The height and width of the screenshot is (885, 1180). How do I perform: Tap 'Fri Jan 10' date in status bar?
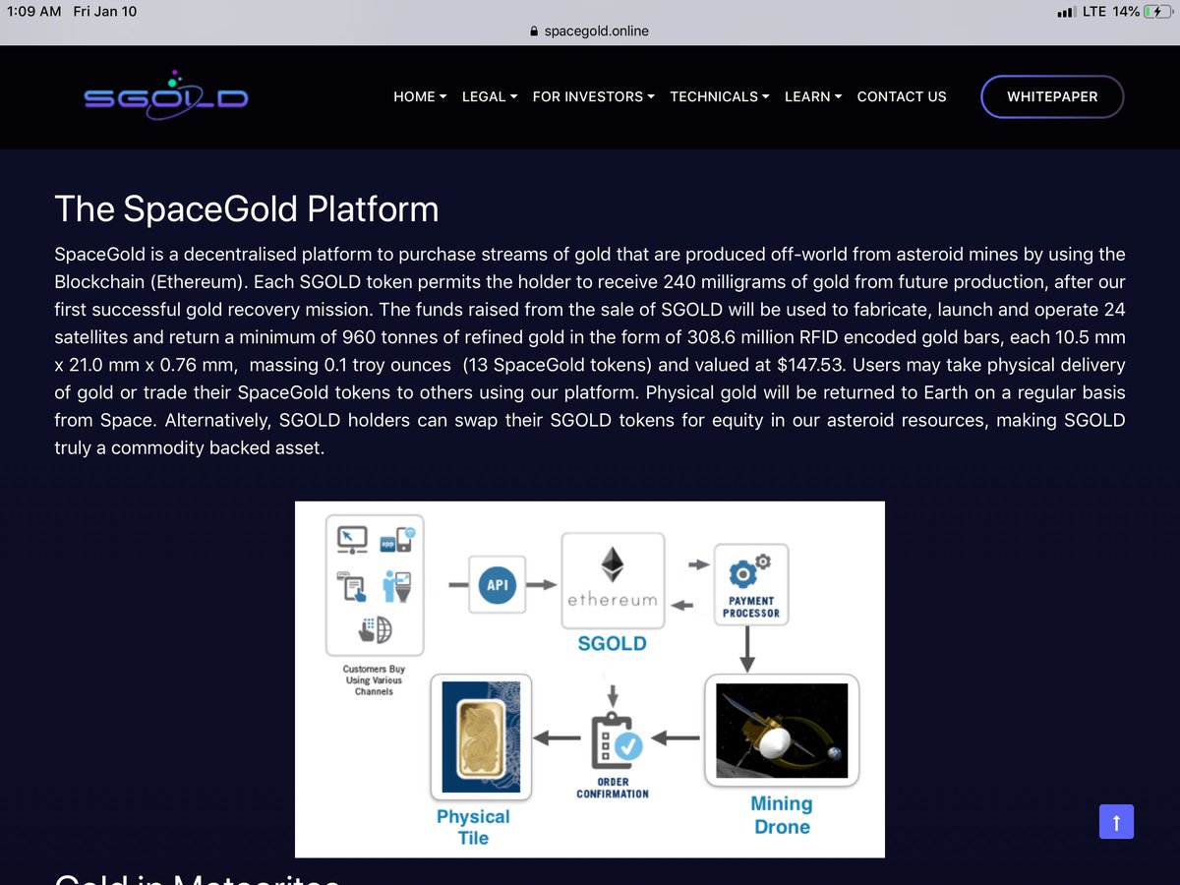105,12
